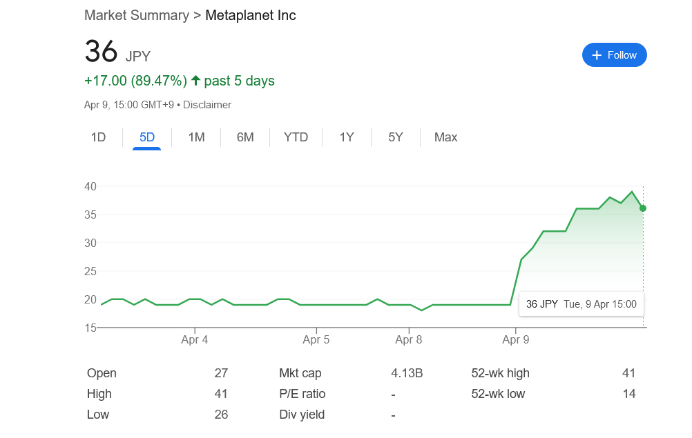Show the 1Y chart range
The width and height of the screenshot is (692, 438).
point(347,137)
